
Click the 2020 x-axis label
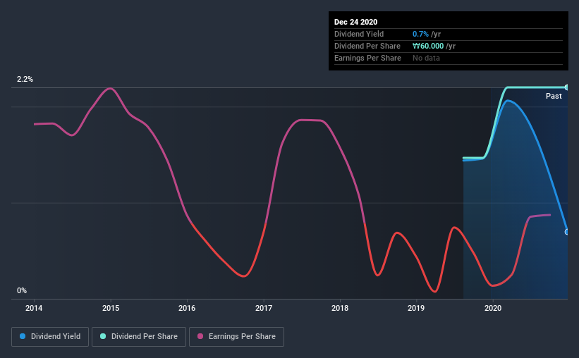point(493,308)
